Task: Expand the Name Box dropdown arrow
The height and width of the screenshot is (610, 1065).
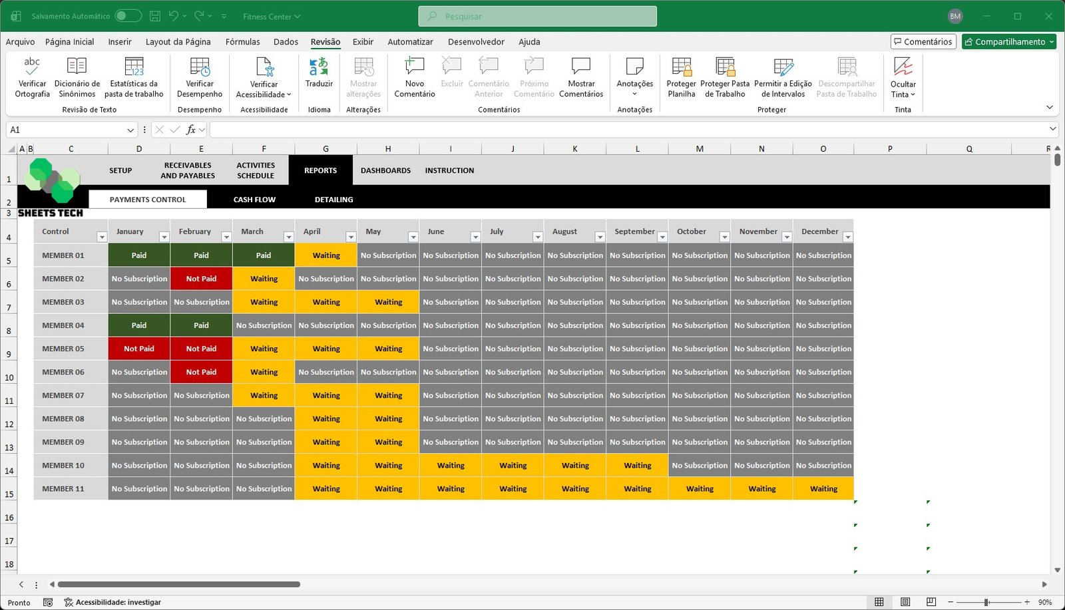Action: [130, 130]
